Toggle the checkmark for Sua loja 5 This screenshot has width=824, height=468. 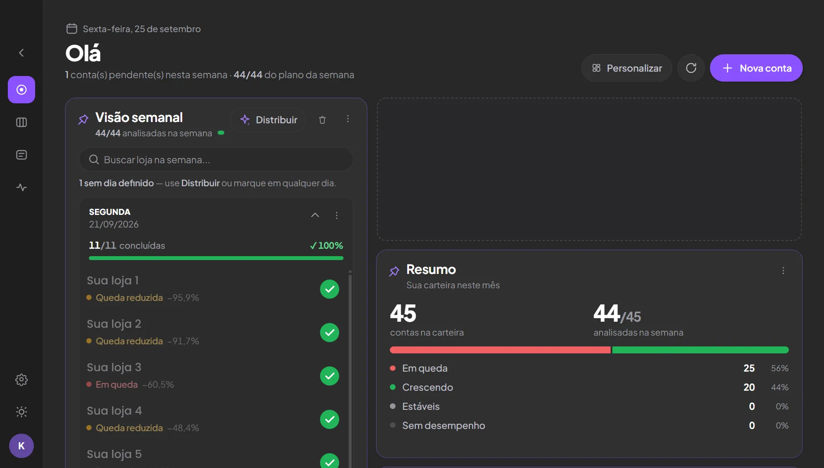coord(330,461)
